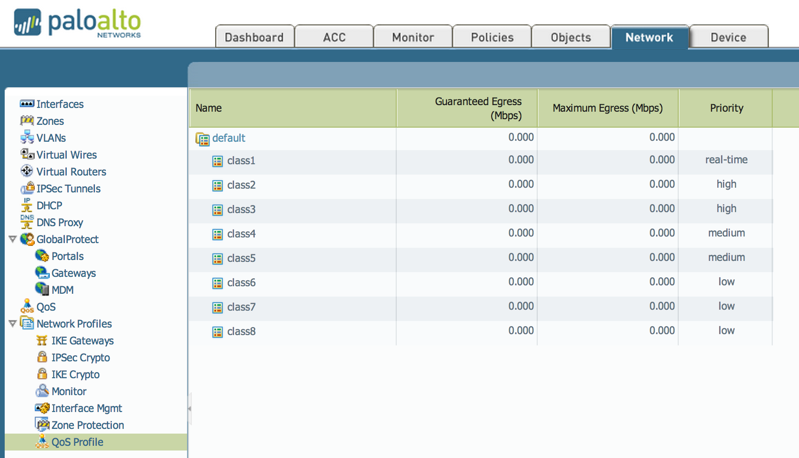
Task: Open the Device tab
Action: (x=728, y=37)
